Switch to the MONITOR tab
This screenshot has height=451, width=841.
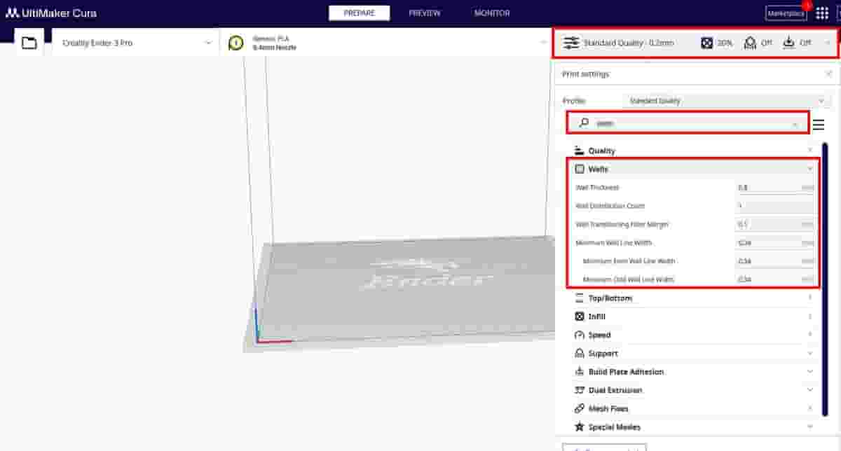[492, 13]
